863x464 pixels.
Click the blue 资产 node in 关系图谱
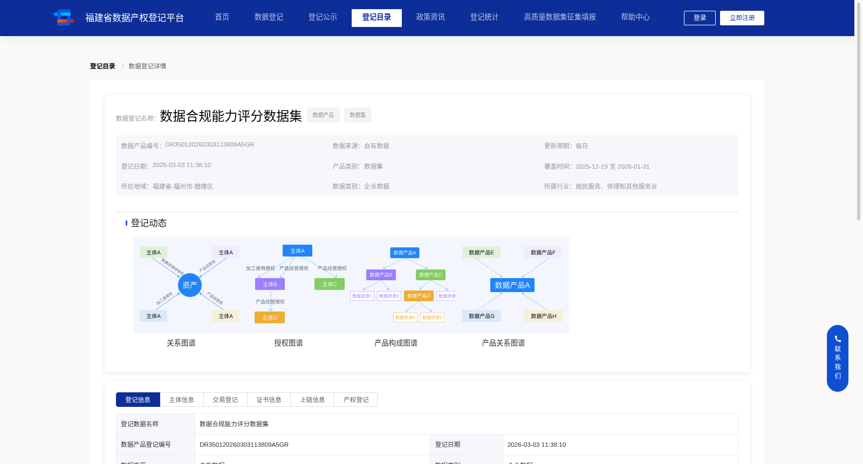point(190,285)
